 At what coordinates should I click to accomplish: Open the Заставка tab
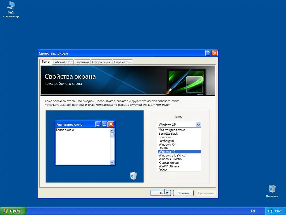(x=82, y=62)
